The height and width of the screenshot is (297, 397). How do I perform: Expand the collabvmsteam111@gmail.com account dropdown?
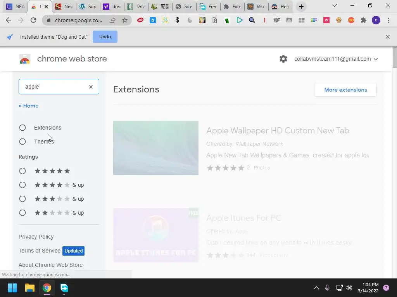(336, 59)
